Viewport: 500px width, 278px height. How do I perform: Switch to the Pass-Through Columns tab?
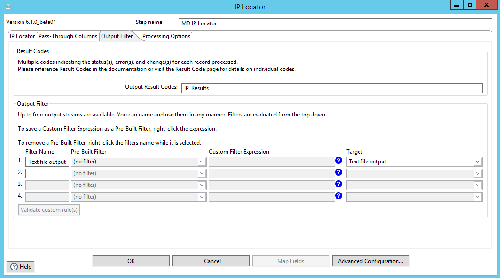[68, 36]
